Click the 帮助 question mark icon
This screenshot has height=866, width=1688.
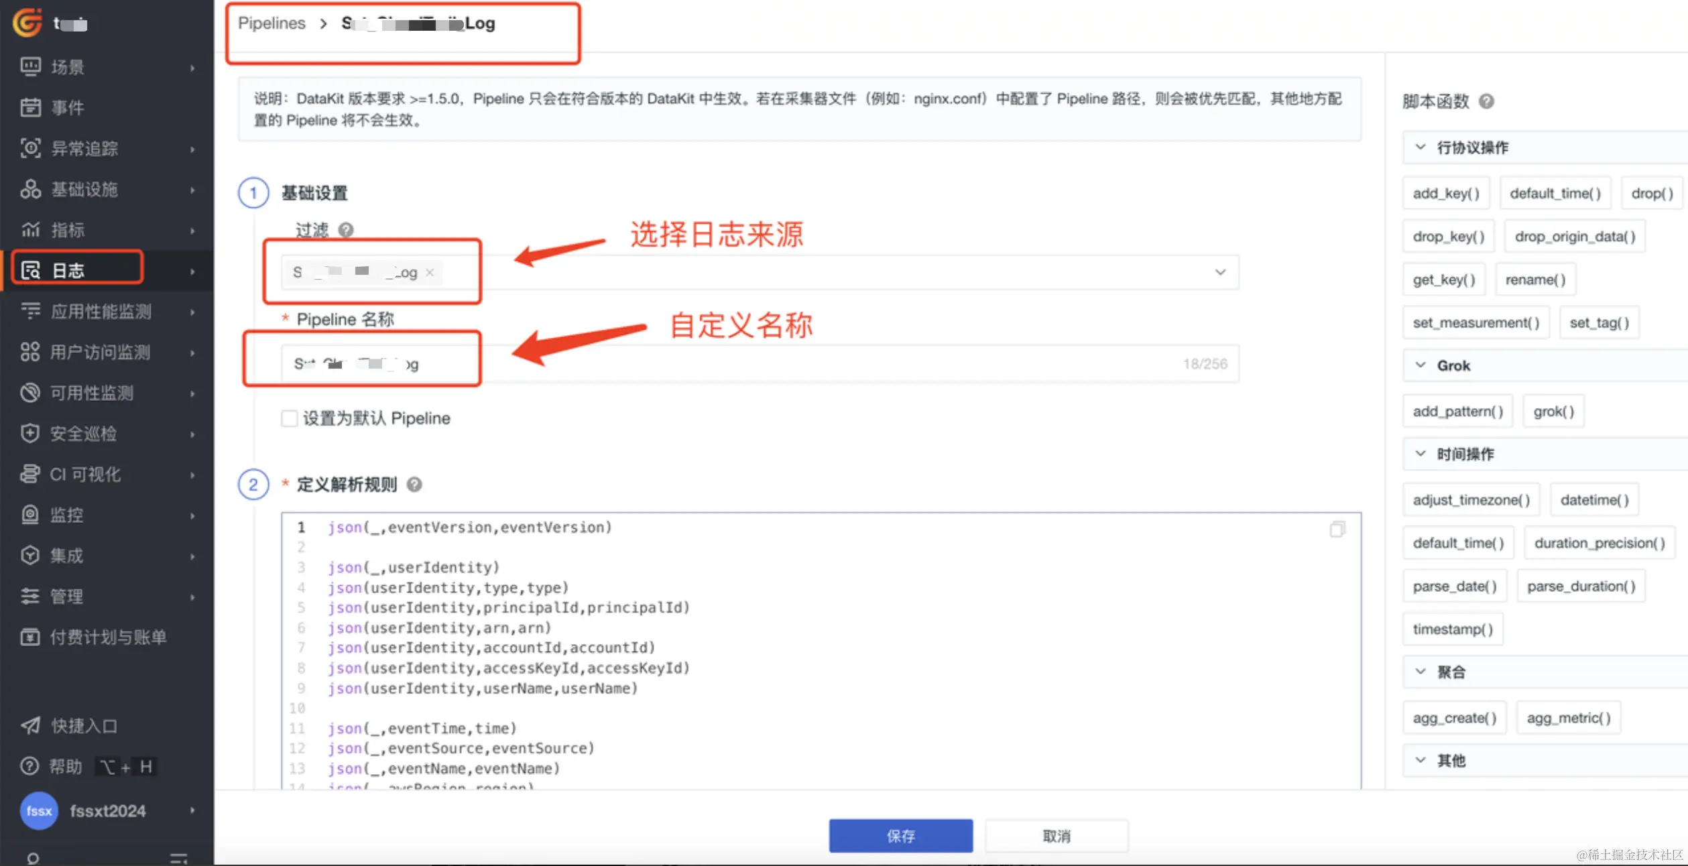(30, 766)
